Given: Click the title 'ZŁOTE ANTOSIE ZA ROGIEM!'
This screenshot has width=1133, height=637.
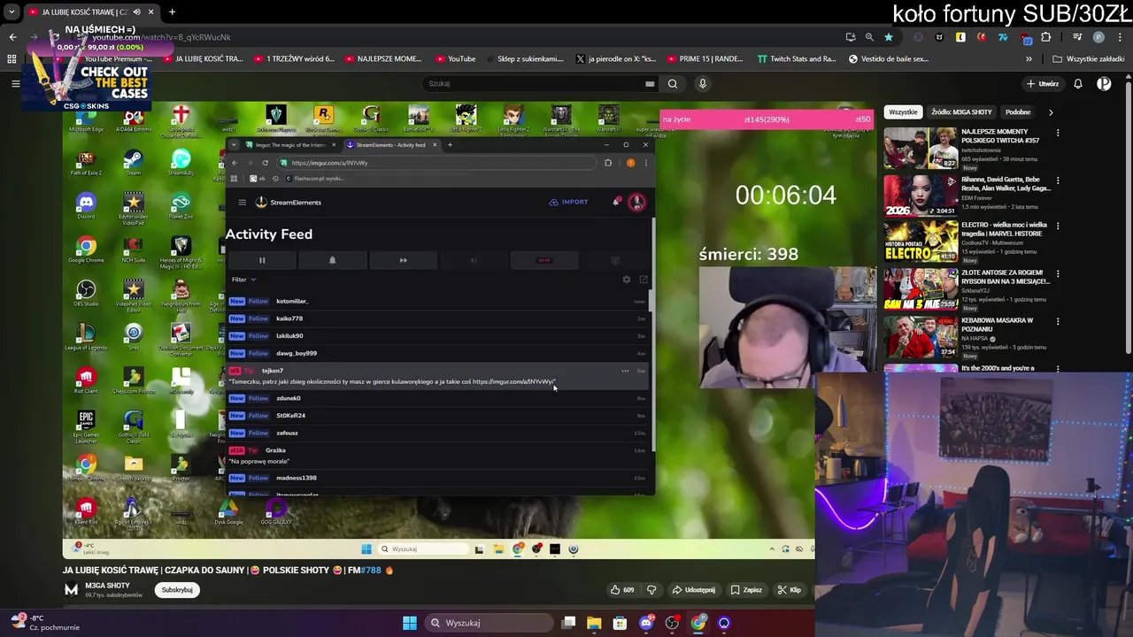Looking at the screenshot, I should pyautogui.click(x=1006, y=276).
